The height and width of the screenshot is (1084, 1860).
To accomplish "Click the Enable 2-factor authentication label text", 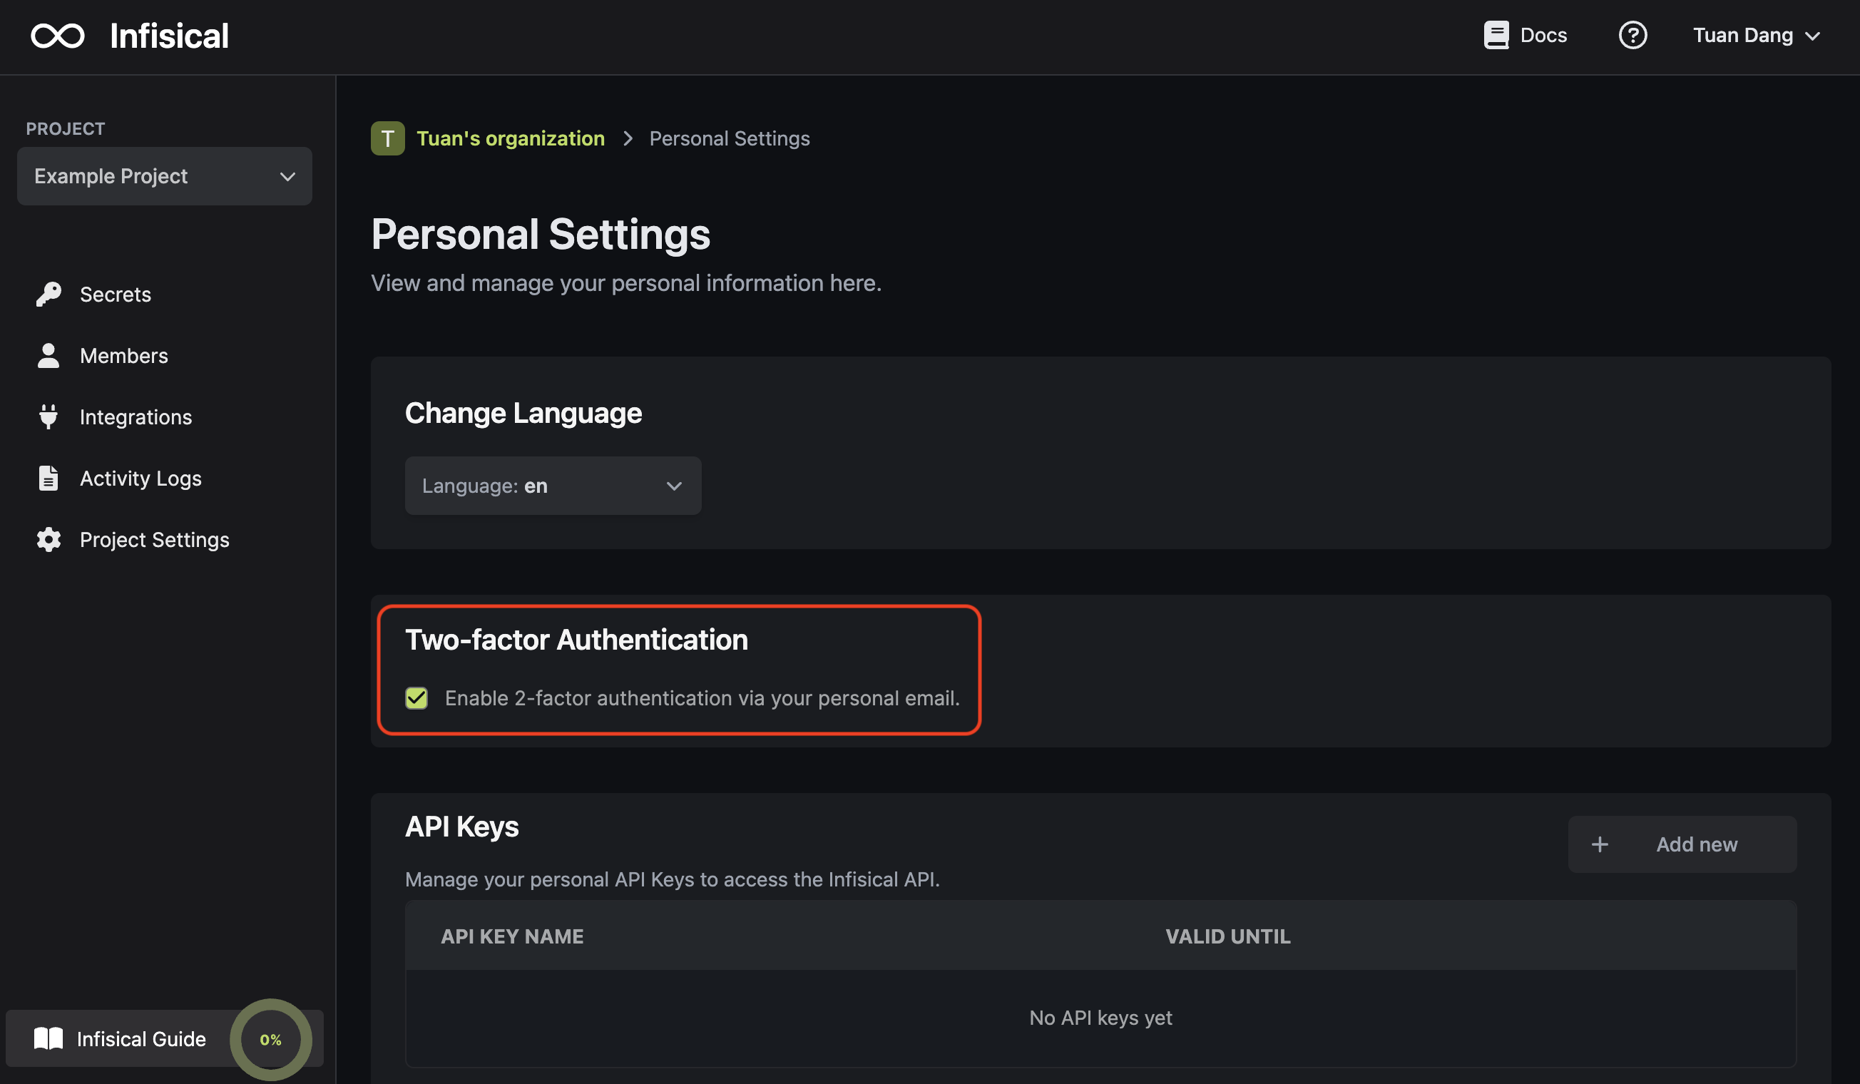I will [702, 697].
